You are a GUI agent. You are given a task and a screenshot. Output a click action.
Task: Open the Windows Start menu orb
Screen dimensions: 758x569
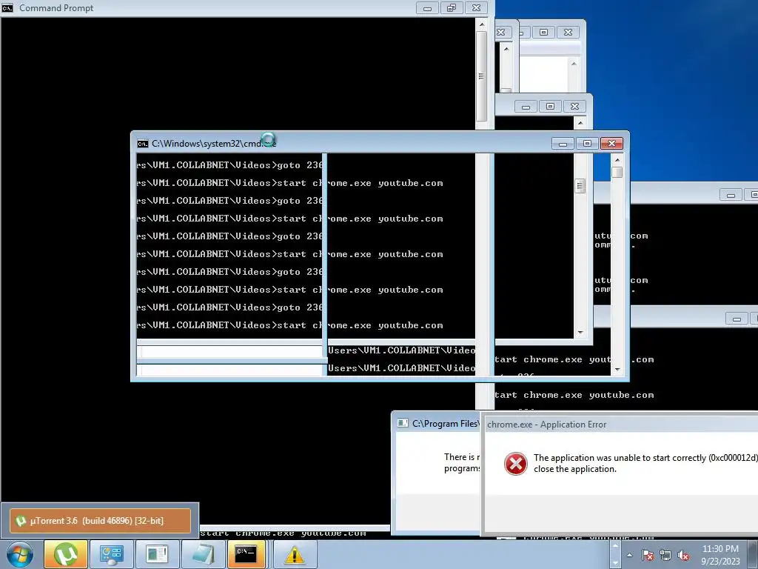click(19, 554)
